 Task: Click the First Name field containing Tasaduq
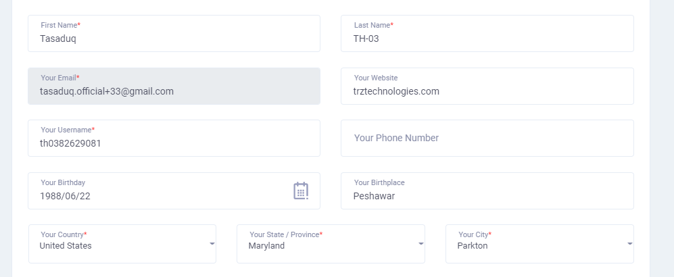(174, 34)
